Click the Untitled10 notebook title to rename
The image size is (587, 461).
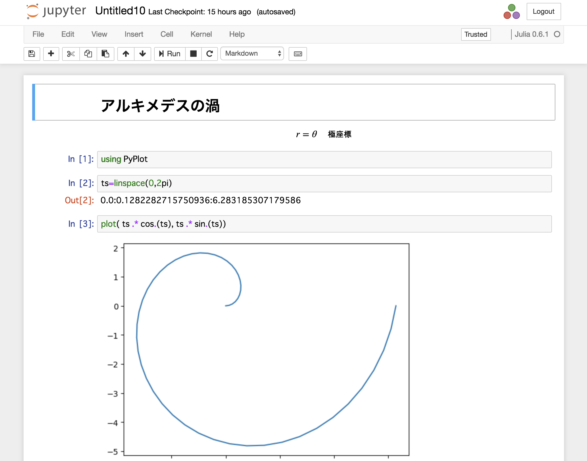click(120, 11)
